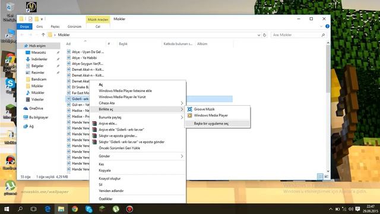The image size is (380, 214).
Task: Click the Forward navigation arrow
Action: (x=30, y=35)
